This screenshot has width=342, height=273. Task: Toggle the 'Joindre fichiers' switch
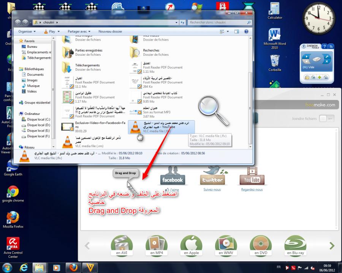[327, 119]
